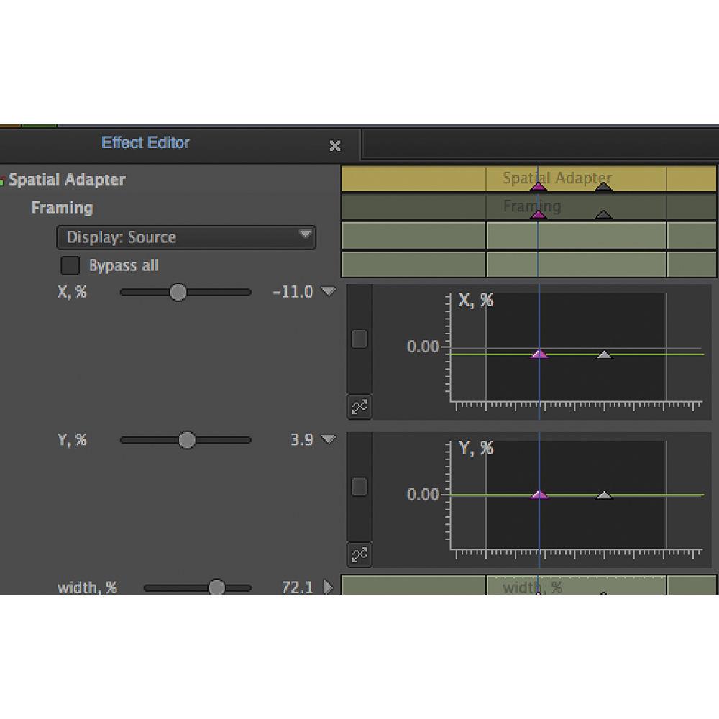Click the scale-graph arrows icon under the Y,% graph

coord(359,555)
